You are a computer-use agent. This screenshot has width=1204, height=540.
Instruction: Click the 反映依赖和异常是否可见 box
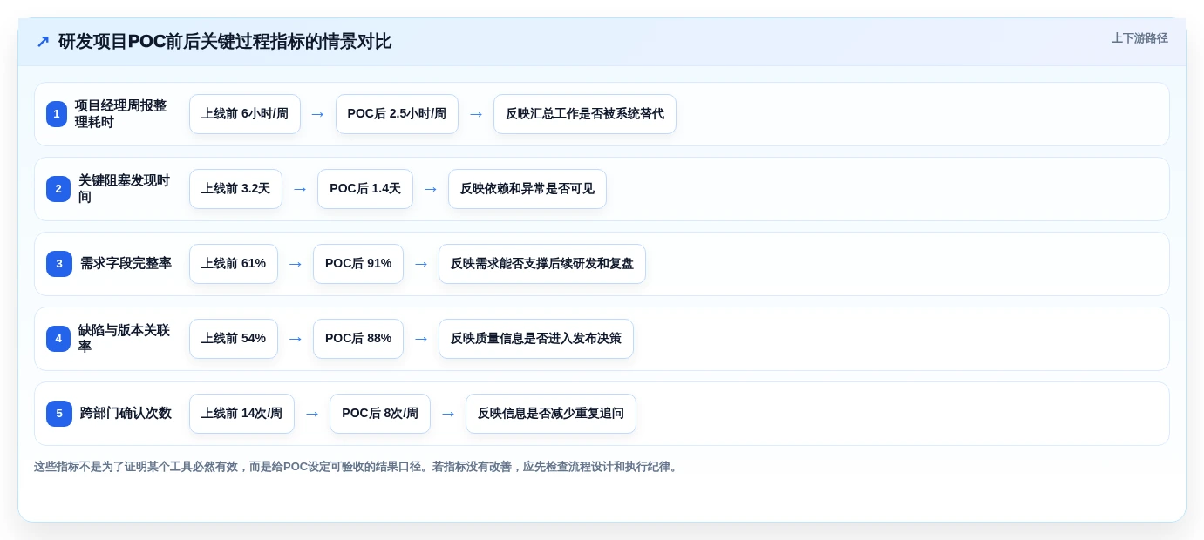(527, 189)
